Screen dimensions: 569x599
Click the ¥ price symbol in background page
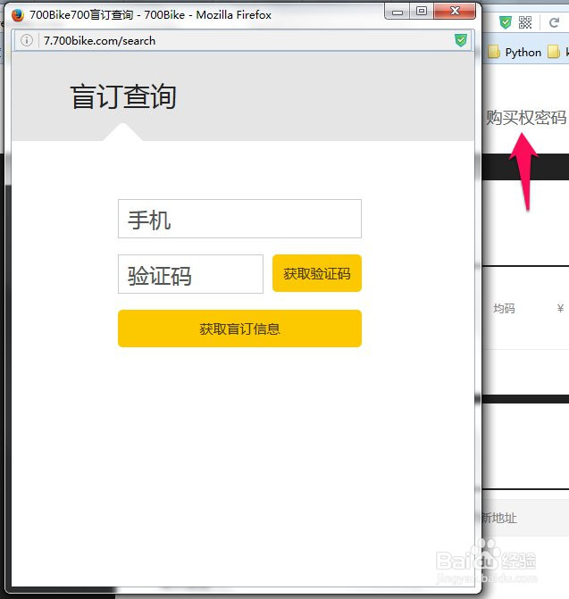560,308
